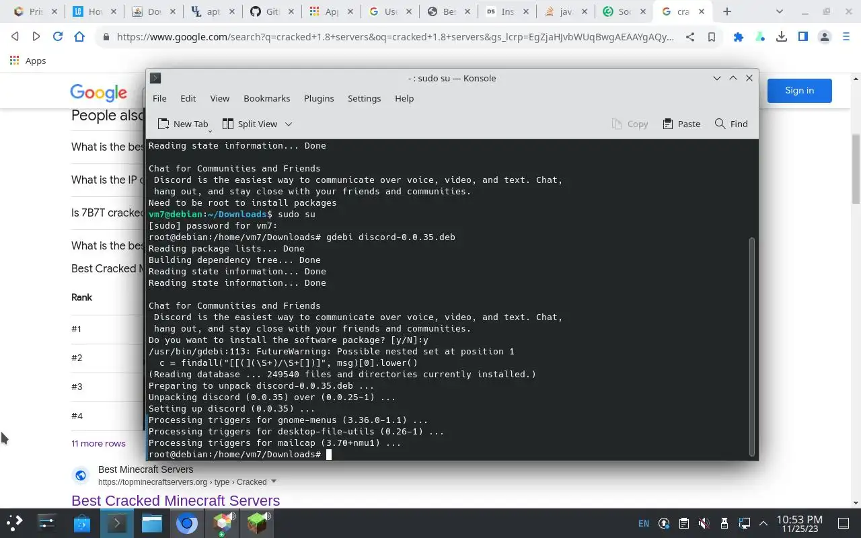Open a new browser tab with plus
This screenshot has height=538, width=861.
[727, 11]
